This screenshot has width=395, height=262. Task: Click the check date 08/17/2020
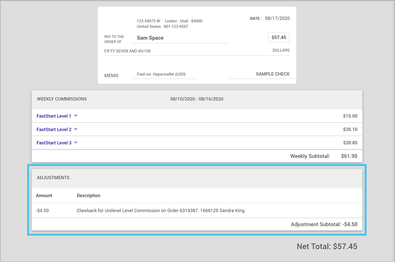point(277,18)
